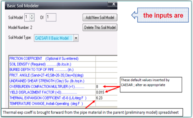Click the Temperature Change value cell
This screenshot has height=118, width=193.
[106, 104]
